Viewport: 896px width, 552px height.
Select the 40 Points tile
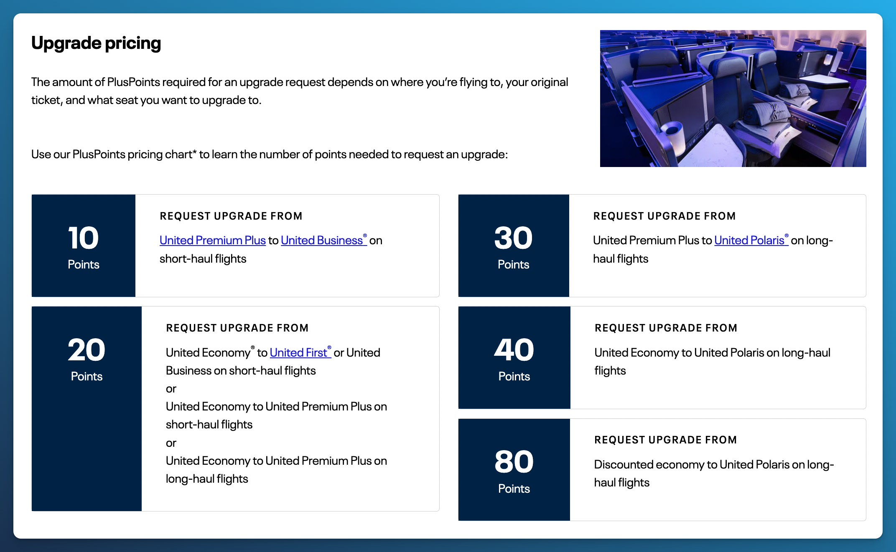click(x=514, y=357)
